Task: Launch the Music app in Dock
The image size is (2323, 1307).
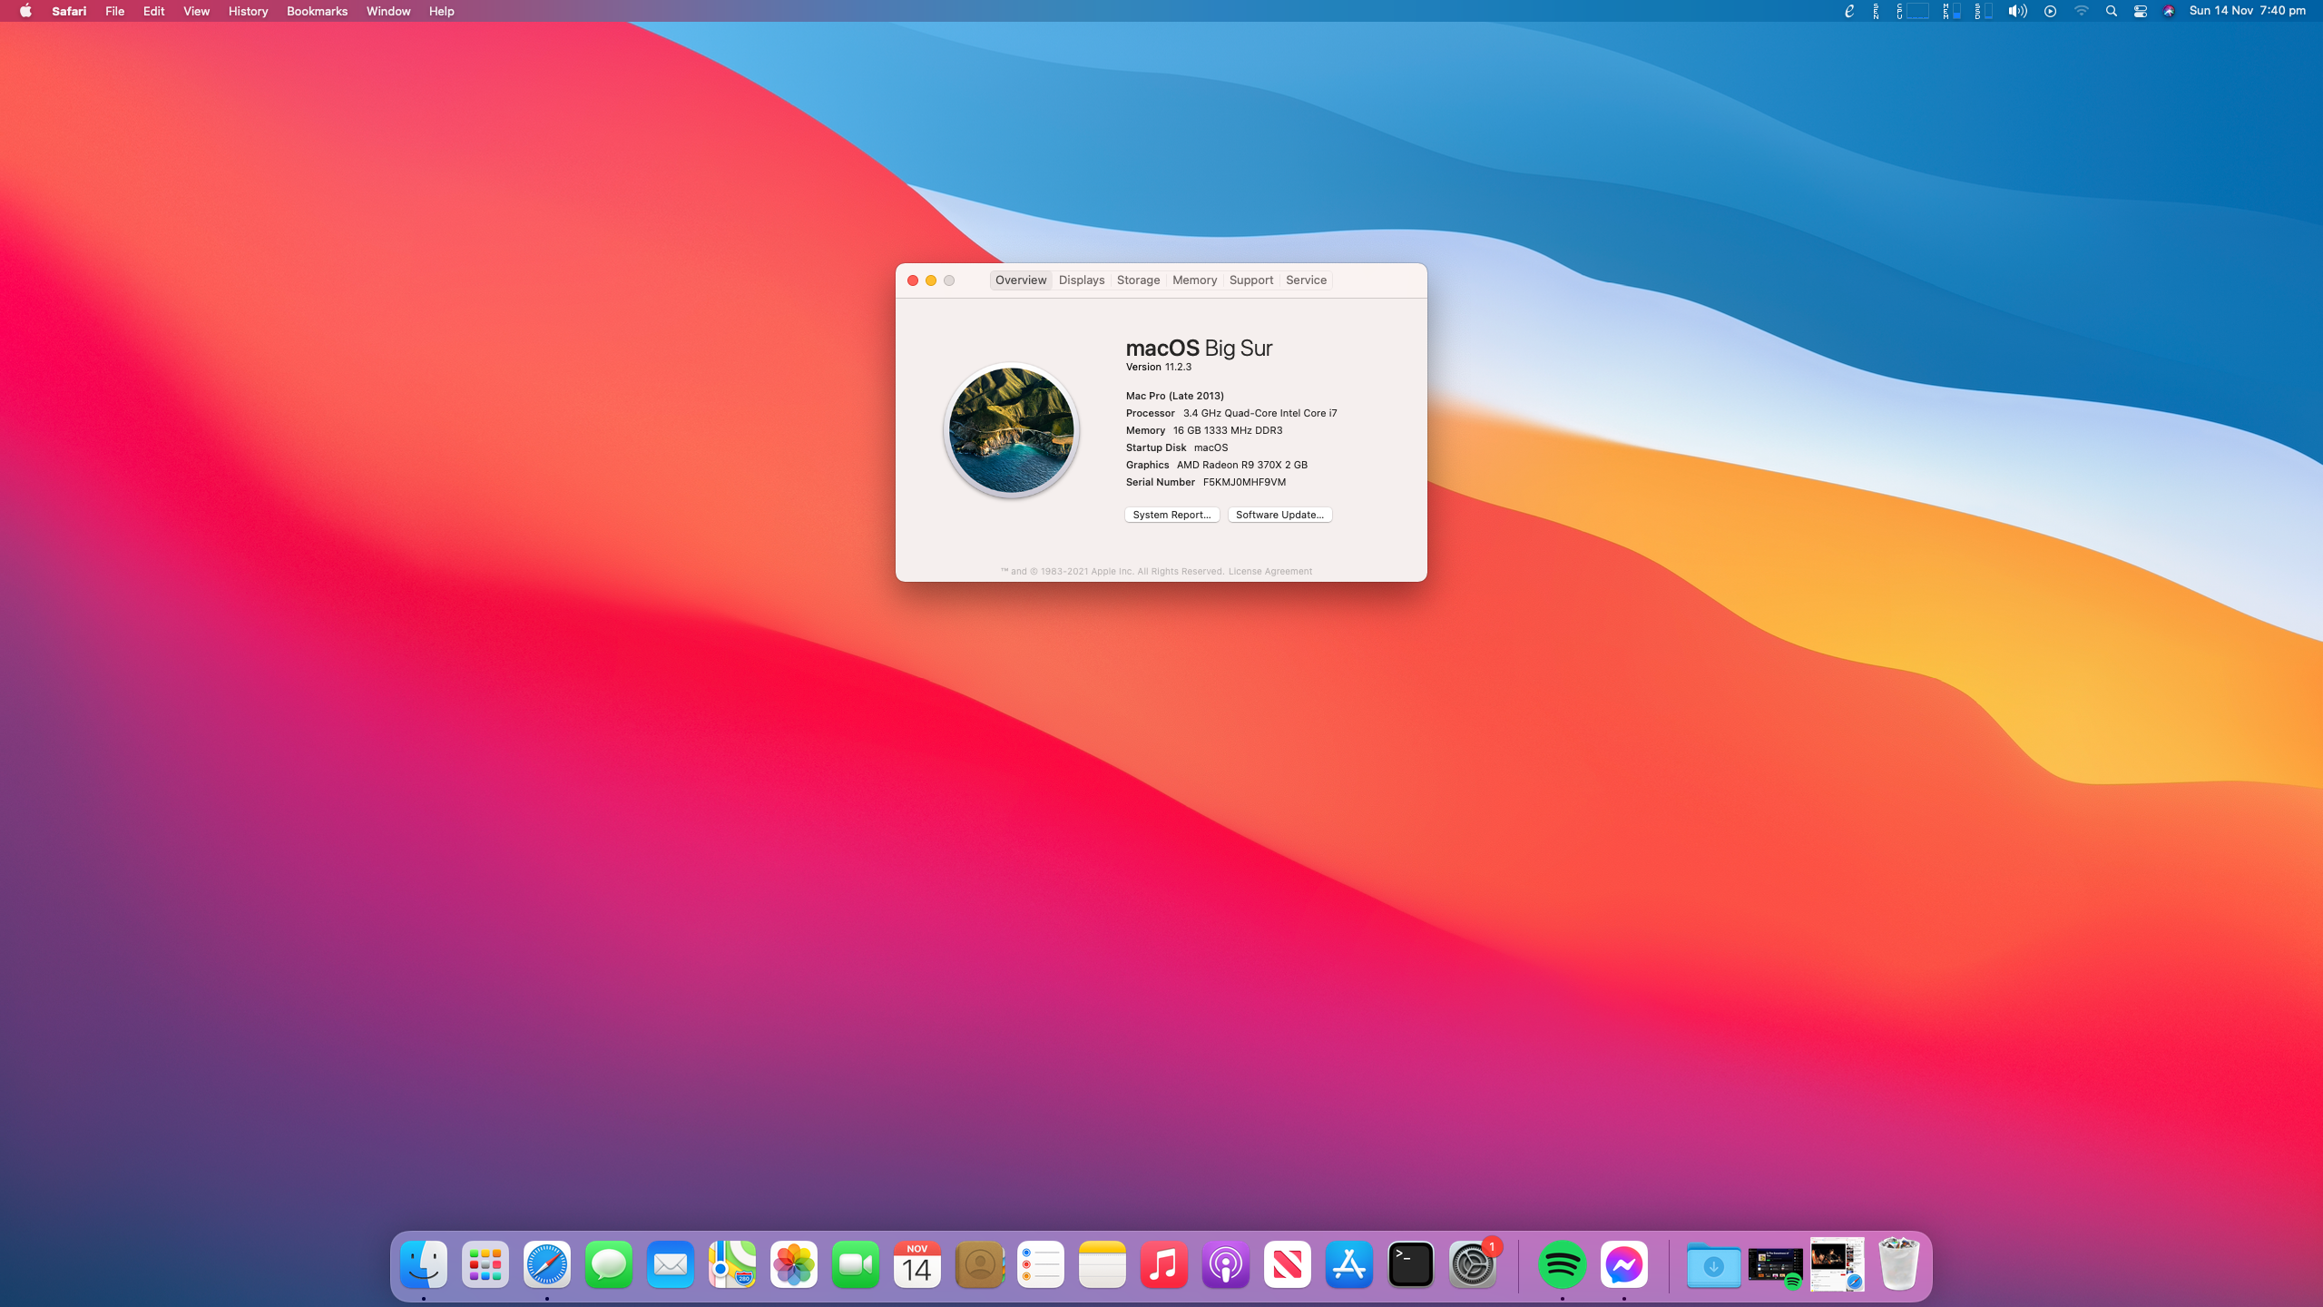Action: tap(1164, 1264)
